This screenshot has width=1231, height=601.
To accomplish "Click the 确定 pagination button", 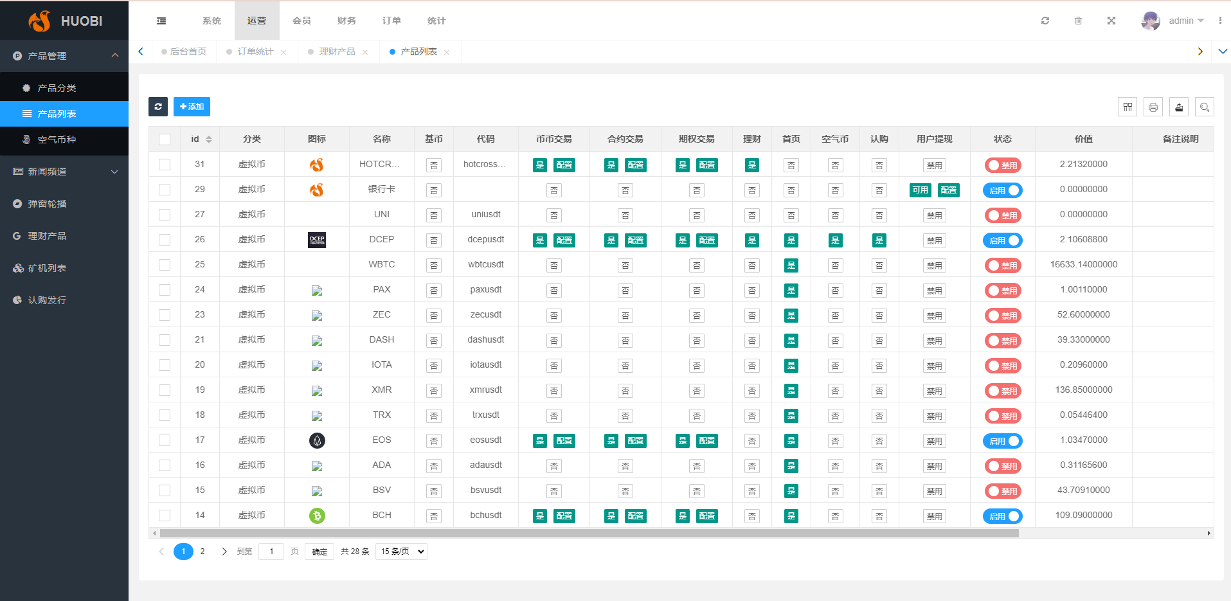I will pyautogui.click(x=319, y=552).
